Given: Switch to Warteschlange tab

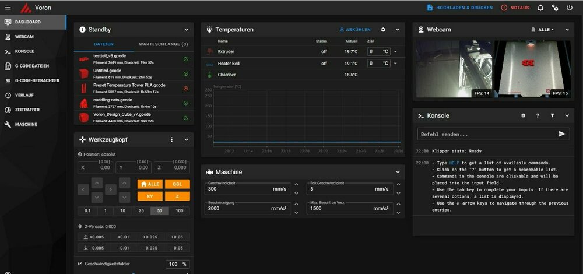Looking at the screenshot, I should point(164,44).
